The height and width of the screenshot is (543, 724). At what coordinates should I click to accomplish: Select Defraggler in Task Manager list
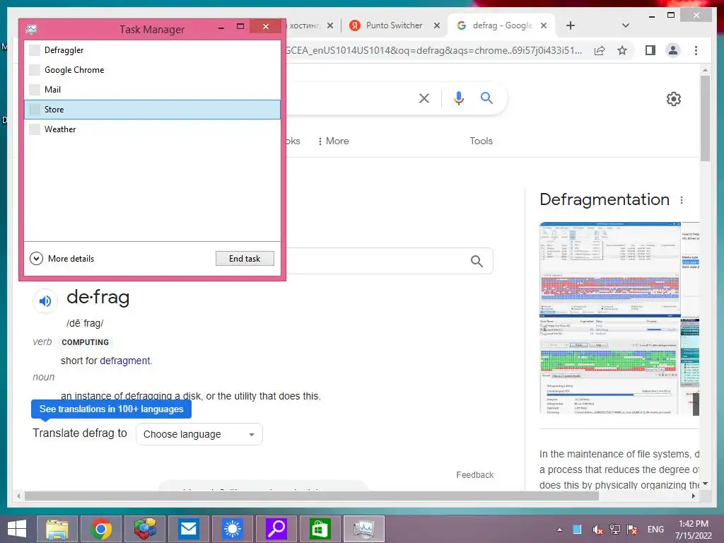(152, 50)
